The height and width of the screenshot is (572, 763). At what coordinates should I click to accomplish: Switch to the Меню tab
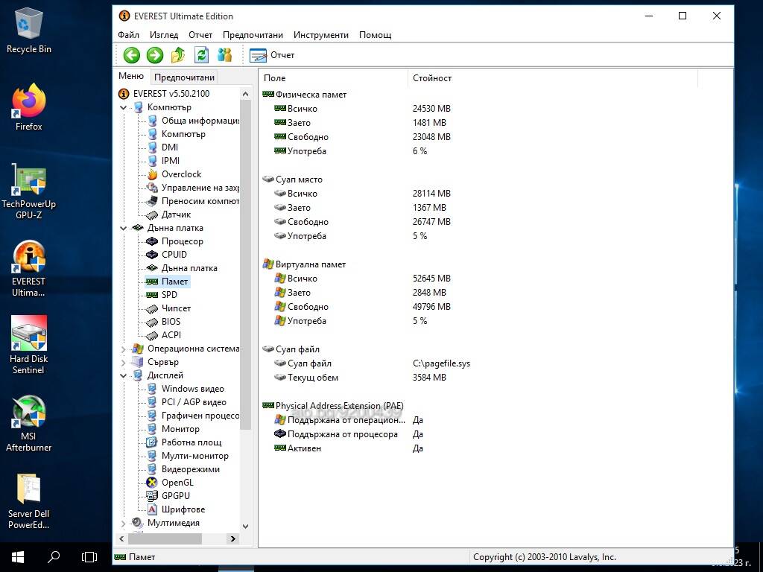pos(131,77)
